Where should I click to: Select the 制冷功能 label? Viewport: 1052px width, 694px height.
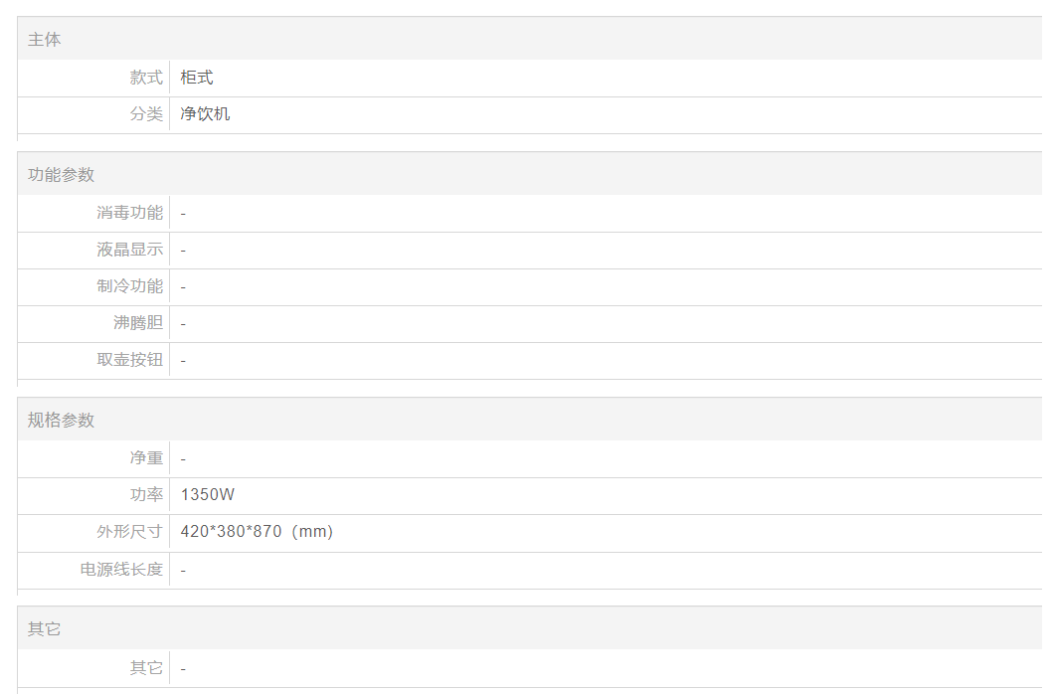click(x=130, y=286)
